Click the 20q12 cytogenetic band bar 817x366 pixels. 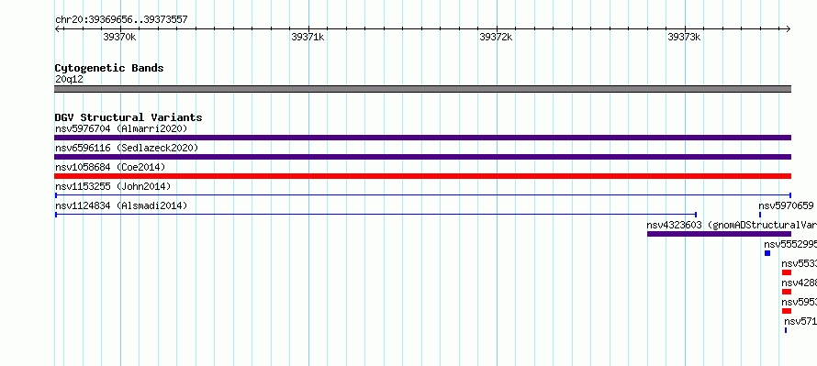tap(422, 89)
